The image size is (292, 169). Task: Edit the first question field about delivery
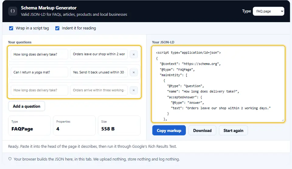pyautogui.click(x=40, y=54)
